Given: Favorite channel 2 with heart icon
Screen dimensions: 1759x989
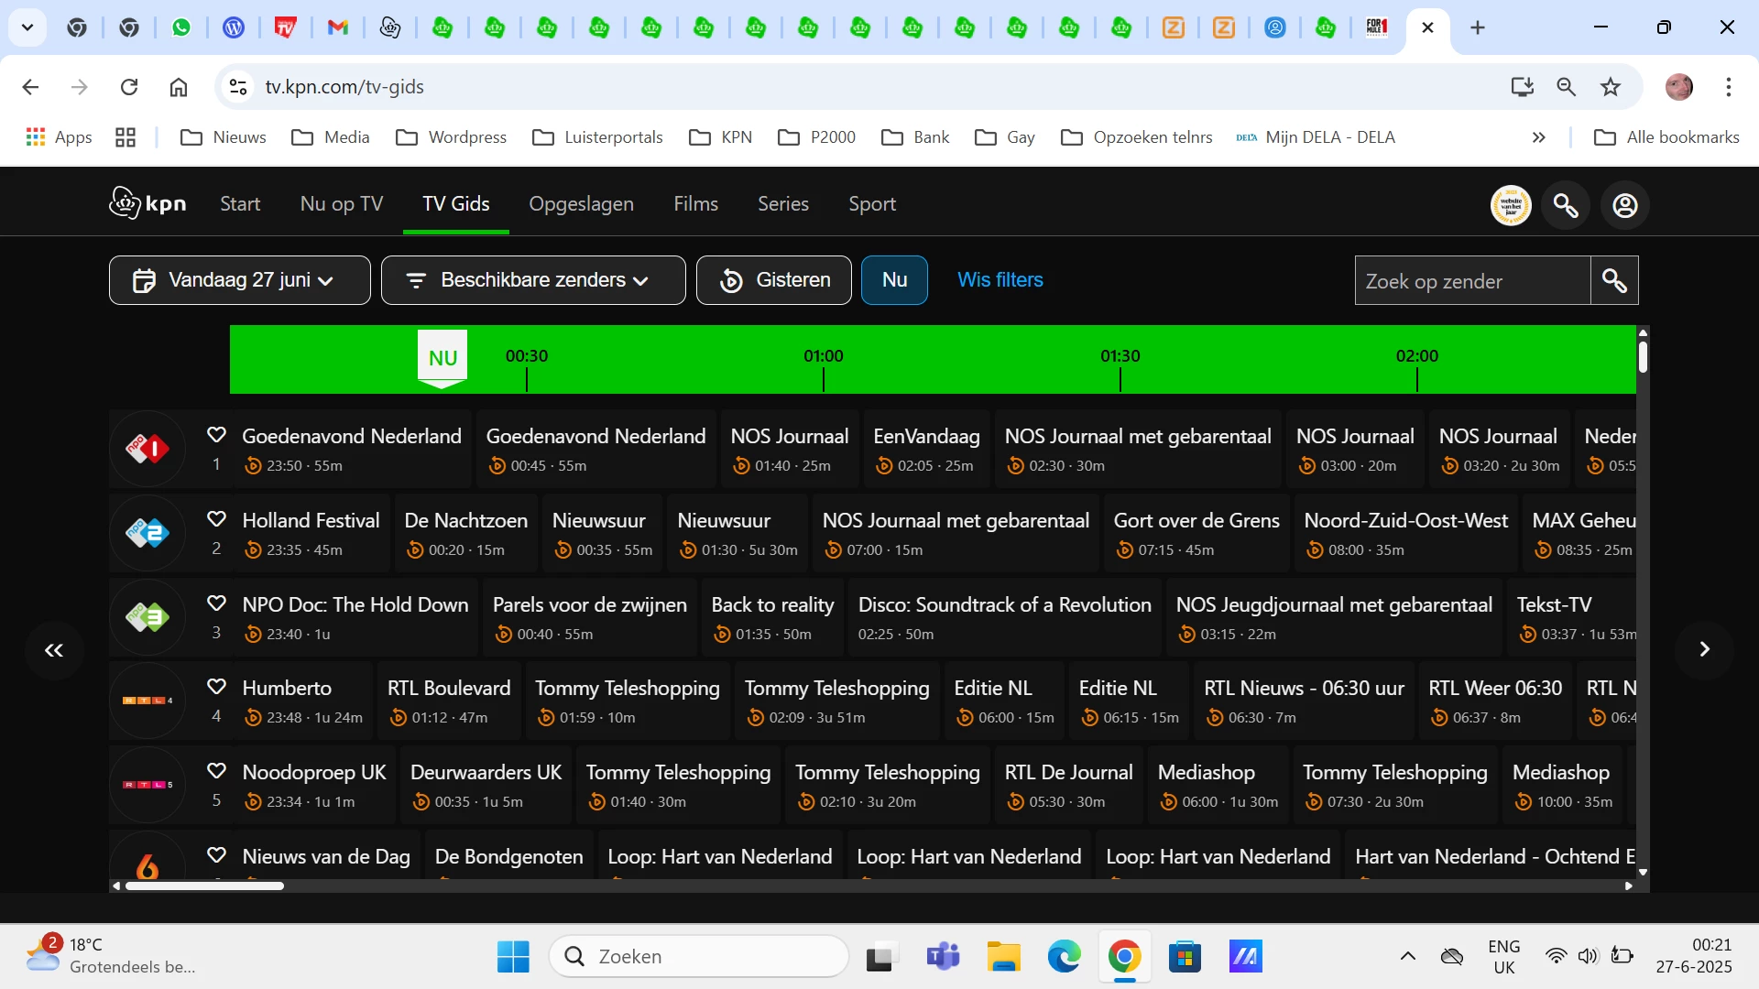Looking at the screenshot, I should (216, 518).
